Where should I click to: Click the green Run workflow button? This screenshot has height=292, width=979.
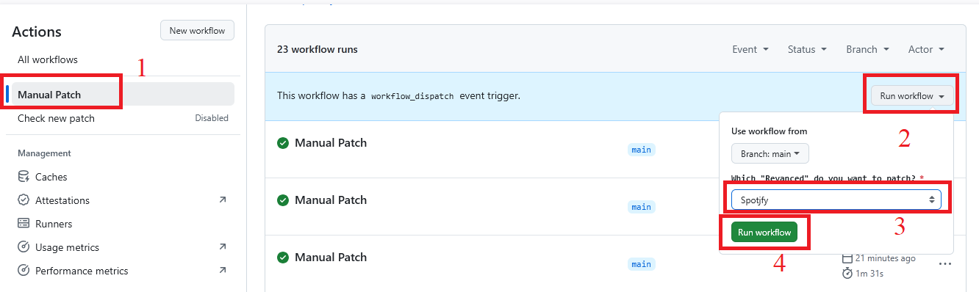point(764,232)
